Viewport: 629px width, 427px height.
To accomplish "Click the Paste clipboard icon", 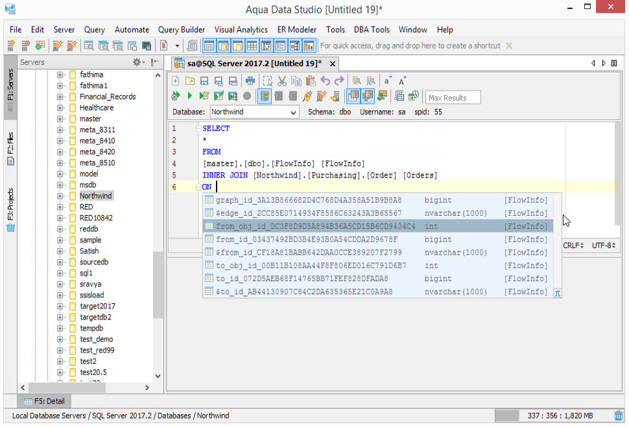I will (x=311, y=81).
